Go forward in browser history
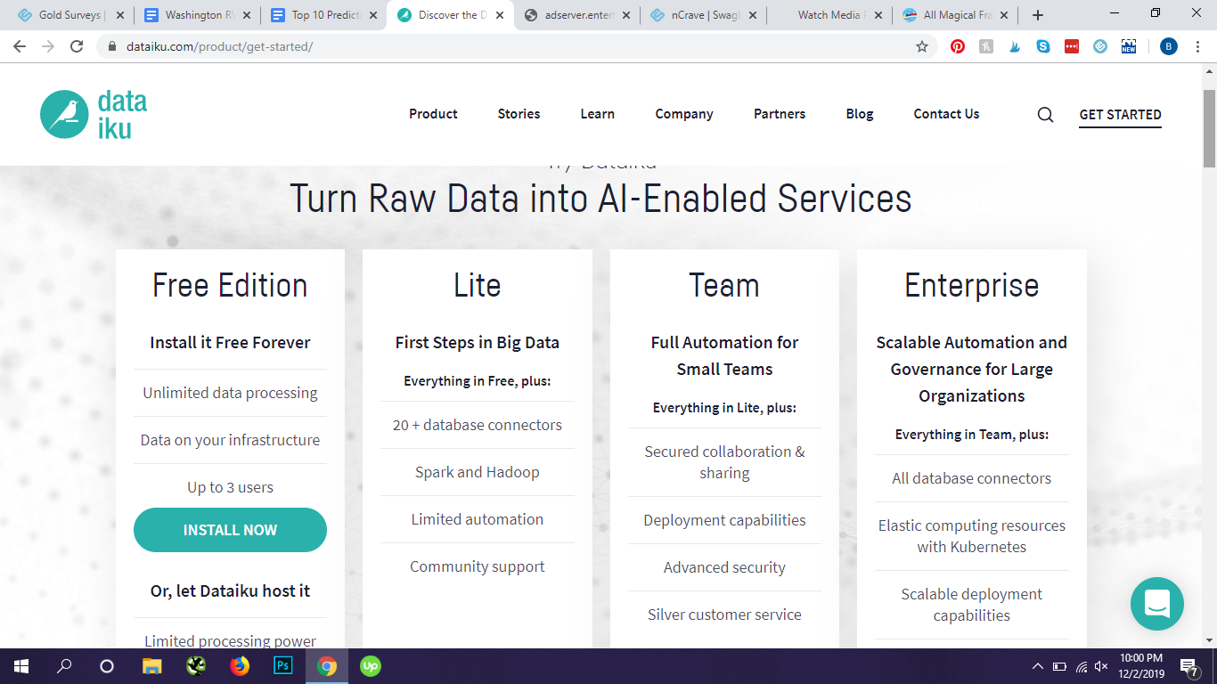Screen dimensions: 1217x684 [x=48, y=46]
